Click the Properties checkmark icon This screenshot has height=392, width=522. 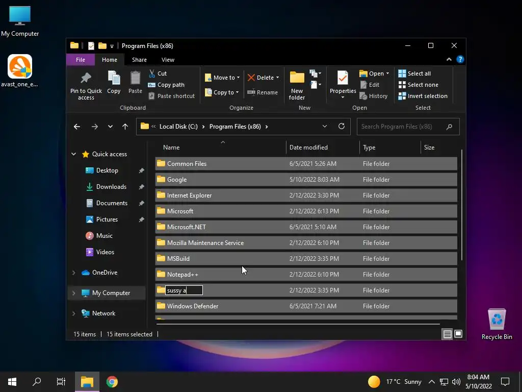point(343,78)
